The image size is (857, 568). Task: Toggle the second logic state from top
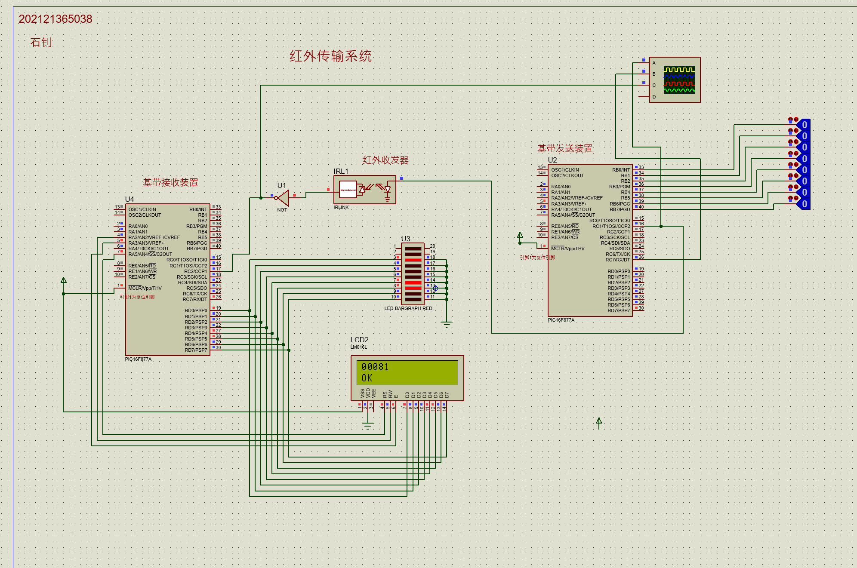click(x=804, y=136)
